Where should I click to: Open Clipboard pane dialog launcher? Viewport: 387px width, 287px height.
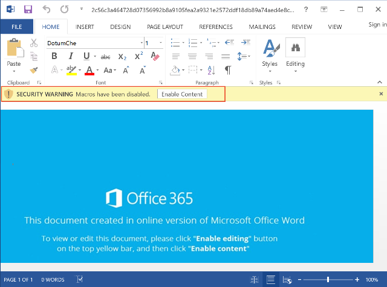coord(39,83)
